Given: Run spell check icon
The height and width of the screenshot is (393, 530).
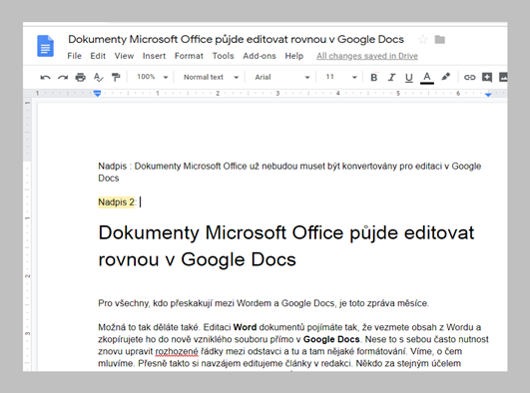Looking at the screenshot, I should pyautogui.click(x=98, y=78).
